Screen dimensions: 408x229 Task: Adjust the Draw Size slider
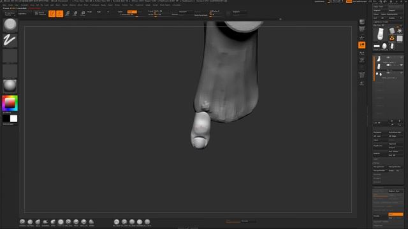pos(159,15)
